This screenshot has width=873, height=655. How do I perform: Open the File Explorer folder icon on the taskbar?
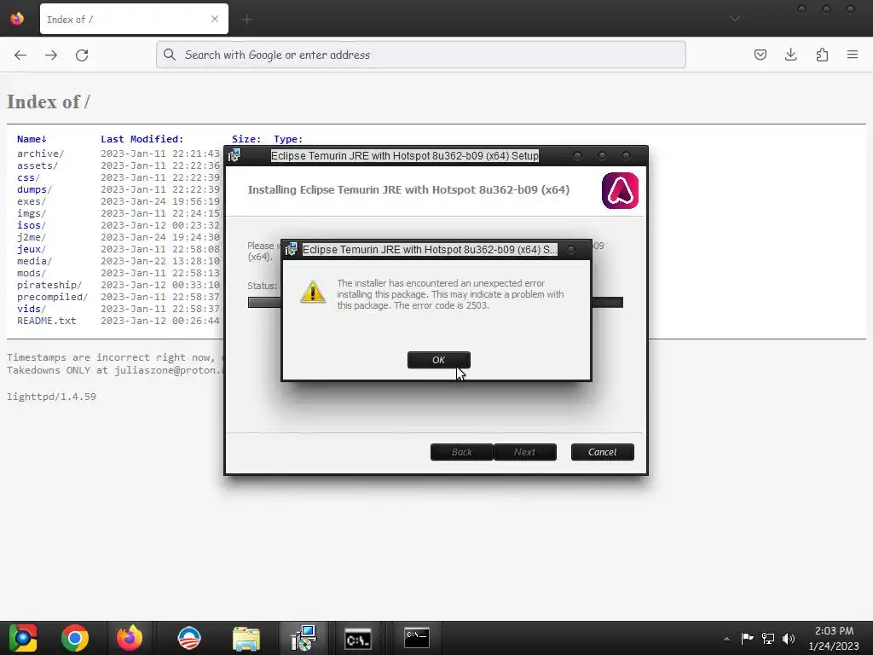[246, 638]
